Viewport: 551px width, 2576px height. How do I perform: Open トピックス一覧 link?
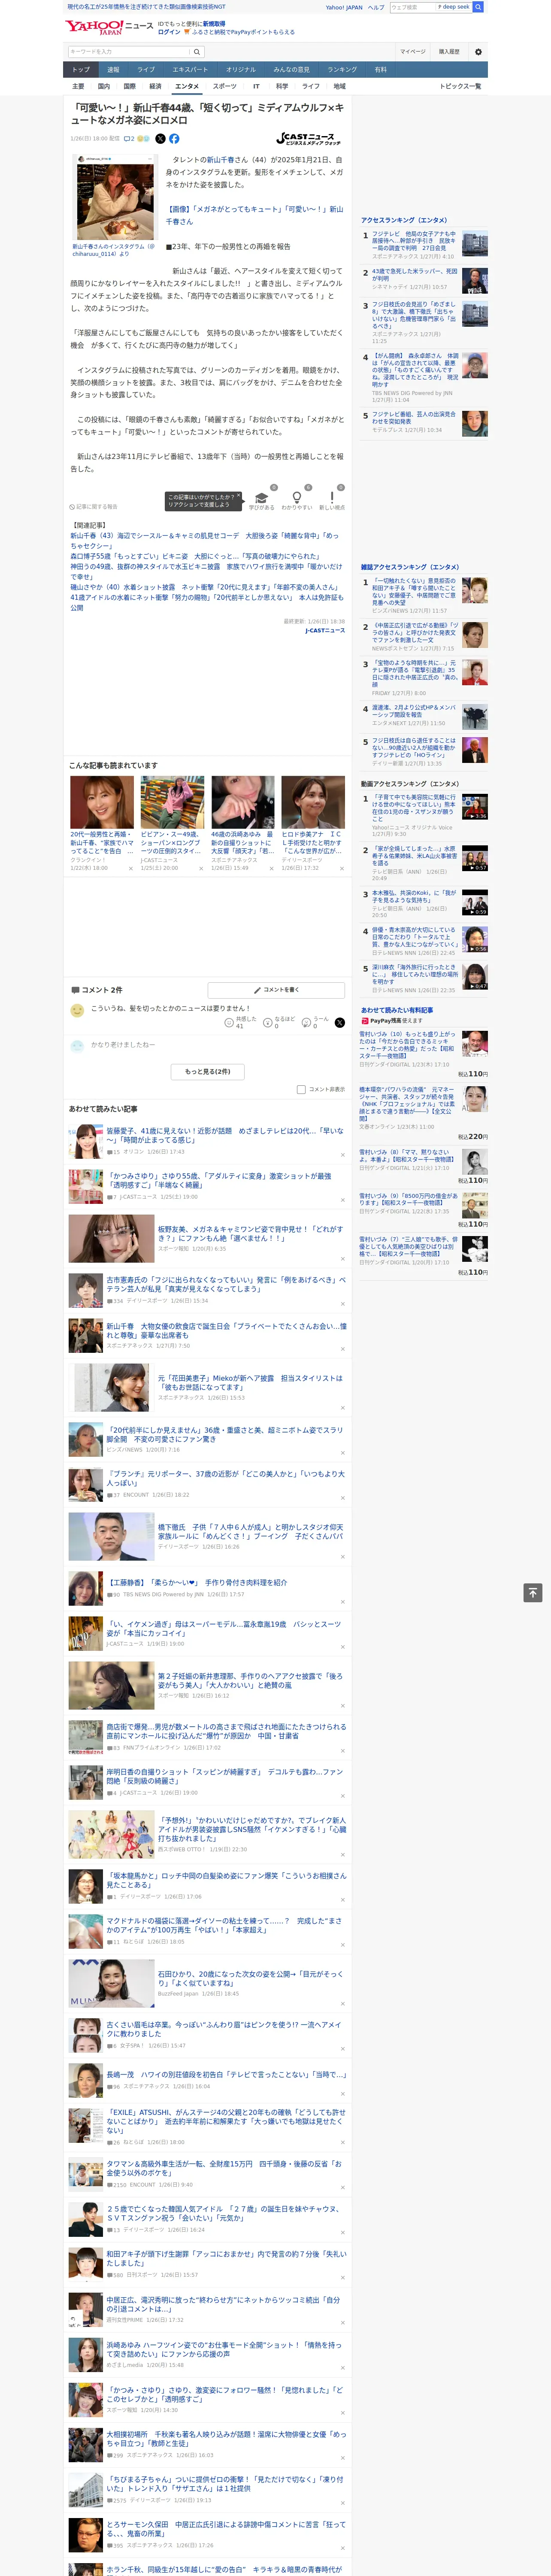[x=460, y=86]
